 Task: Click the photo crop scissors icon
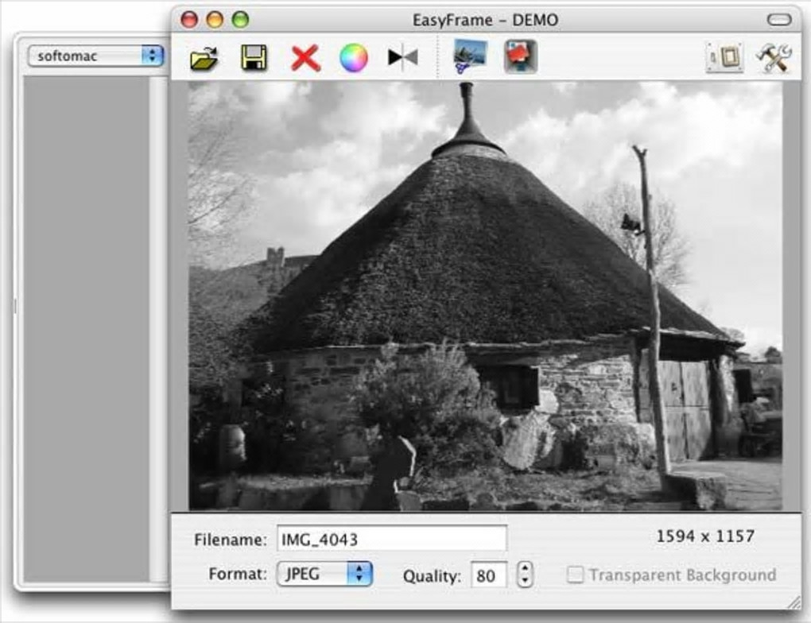(470, 56)
